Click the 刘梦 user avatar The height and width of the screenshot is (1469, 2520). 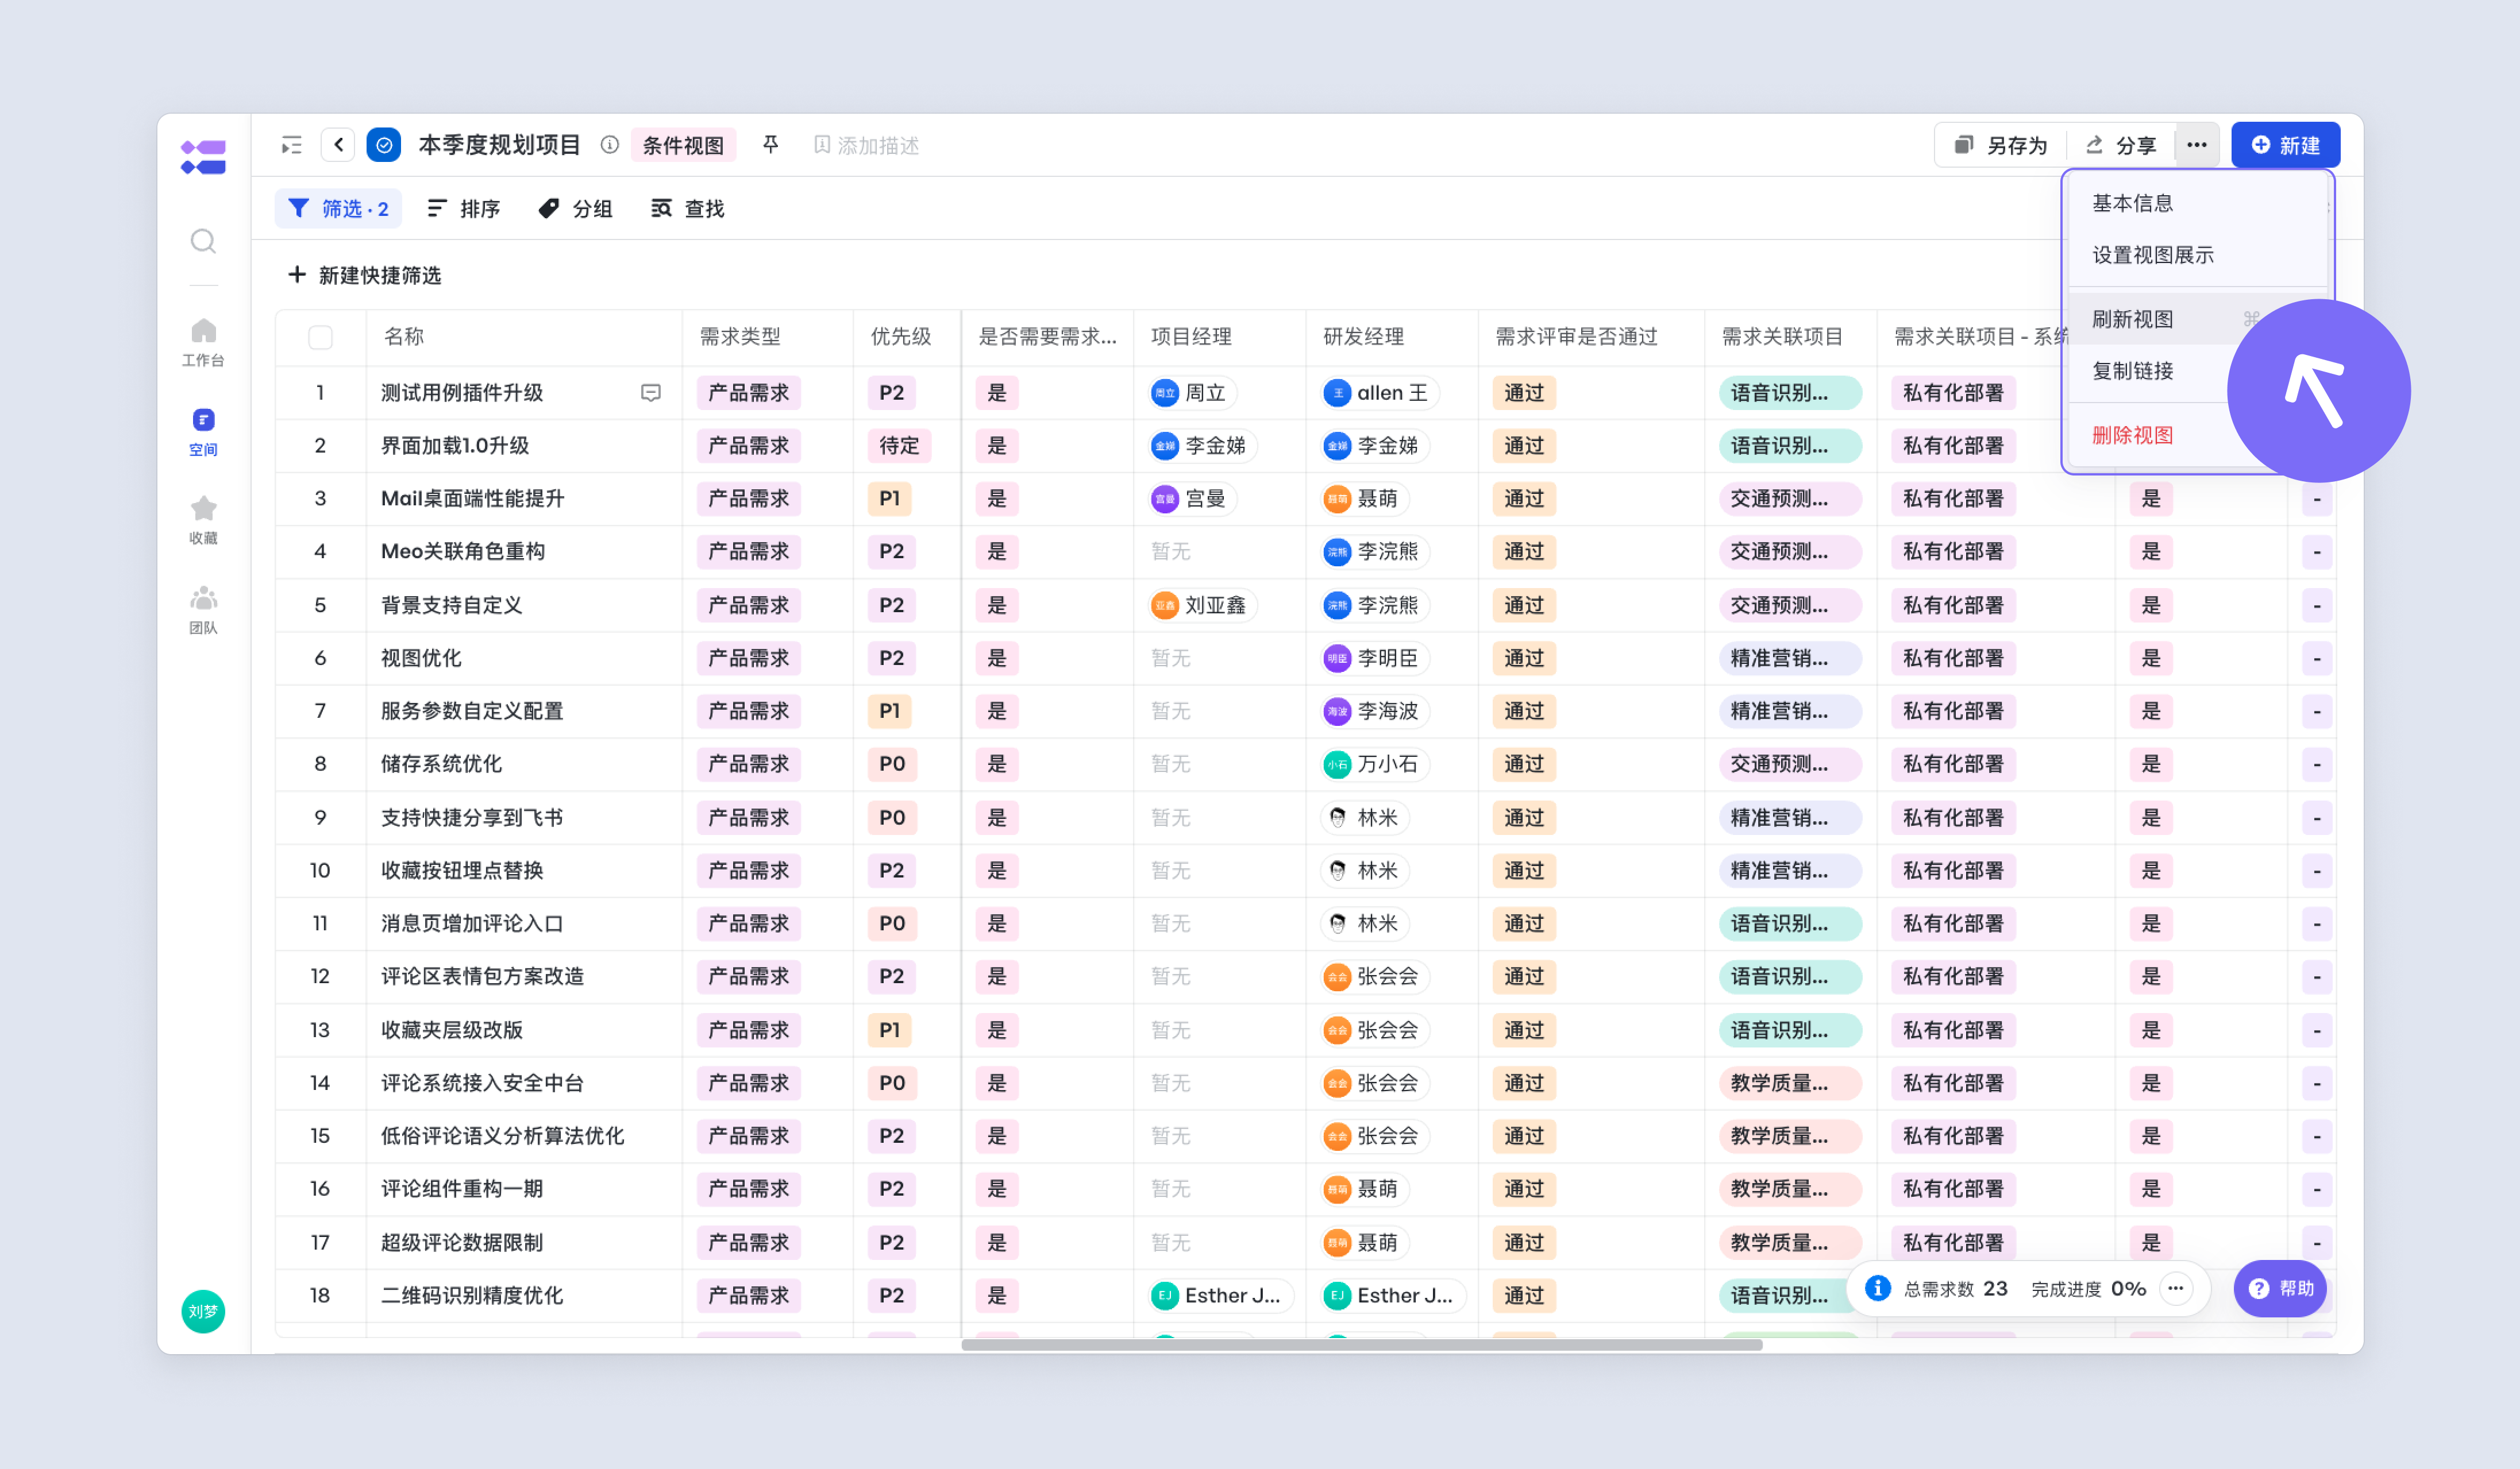click(203, 1311)
